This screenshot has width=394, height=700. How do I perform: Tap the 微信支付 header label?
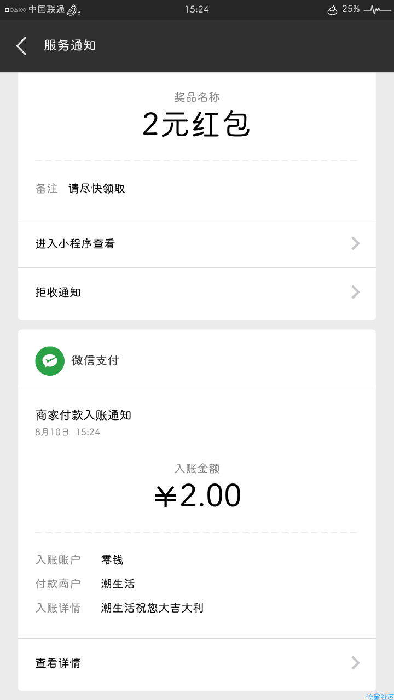(x=95, y=360)
